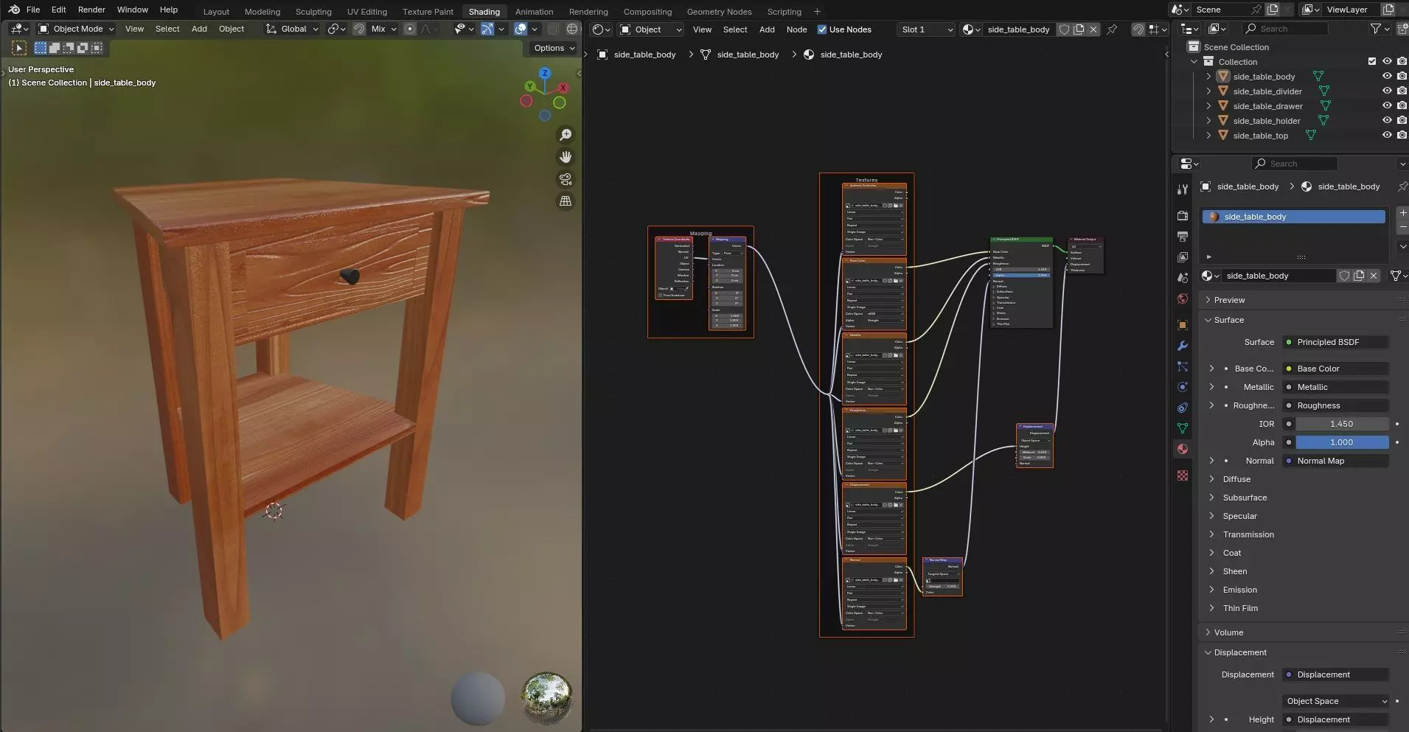Viewport: 1409px width, 732px height.
Task: Expand the Volume panel
Action: pos(1228,632)
